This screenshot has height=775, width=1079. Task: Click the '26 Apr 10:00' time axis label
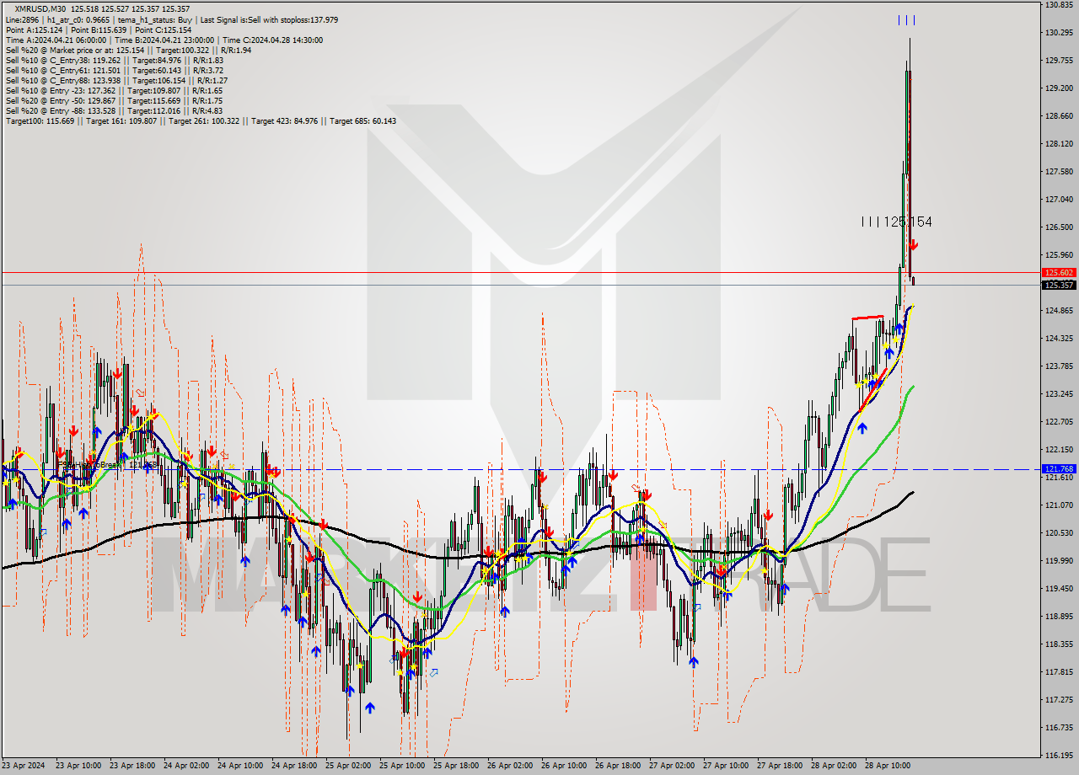coord(564,766)
